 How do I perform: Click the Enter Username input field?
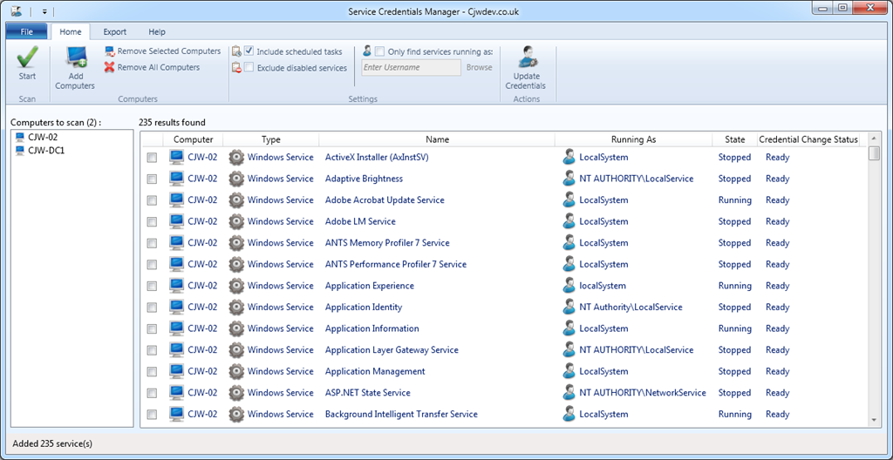pos(411,68)
